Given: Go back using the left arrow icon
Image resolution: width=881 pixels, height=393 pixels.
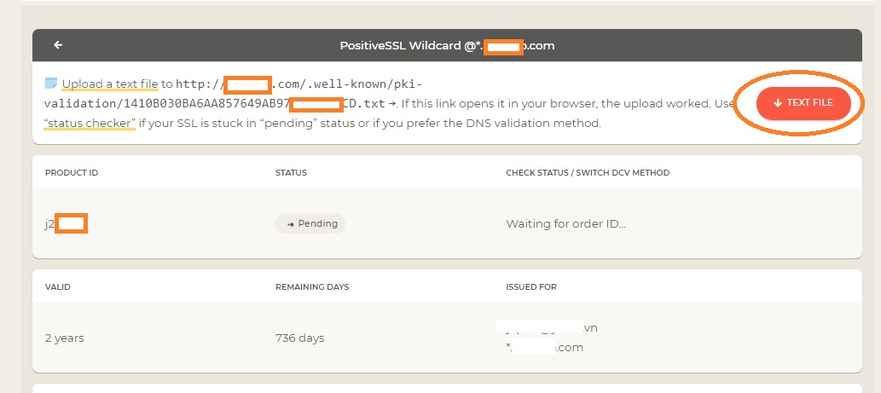Looking at the screenshot, I should pyautogui.click(x=58, y=45).
